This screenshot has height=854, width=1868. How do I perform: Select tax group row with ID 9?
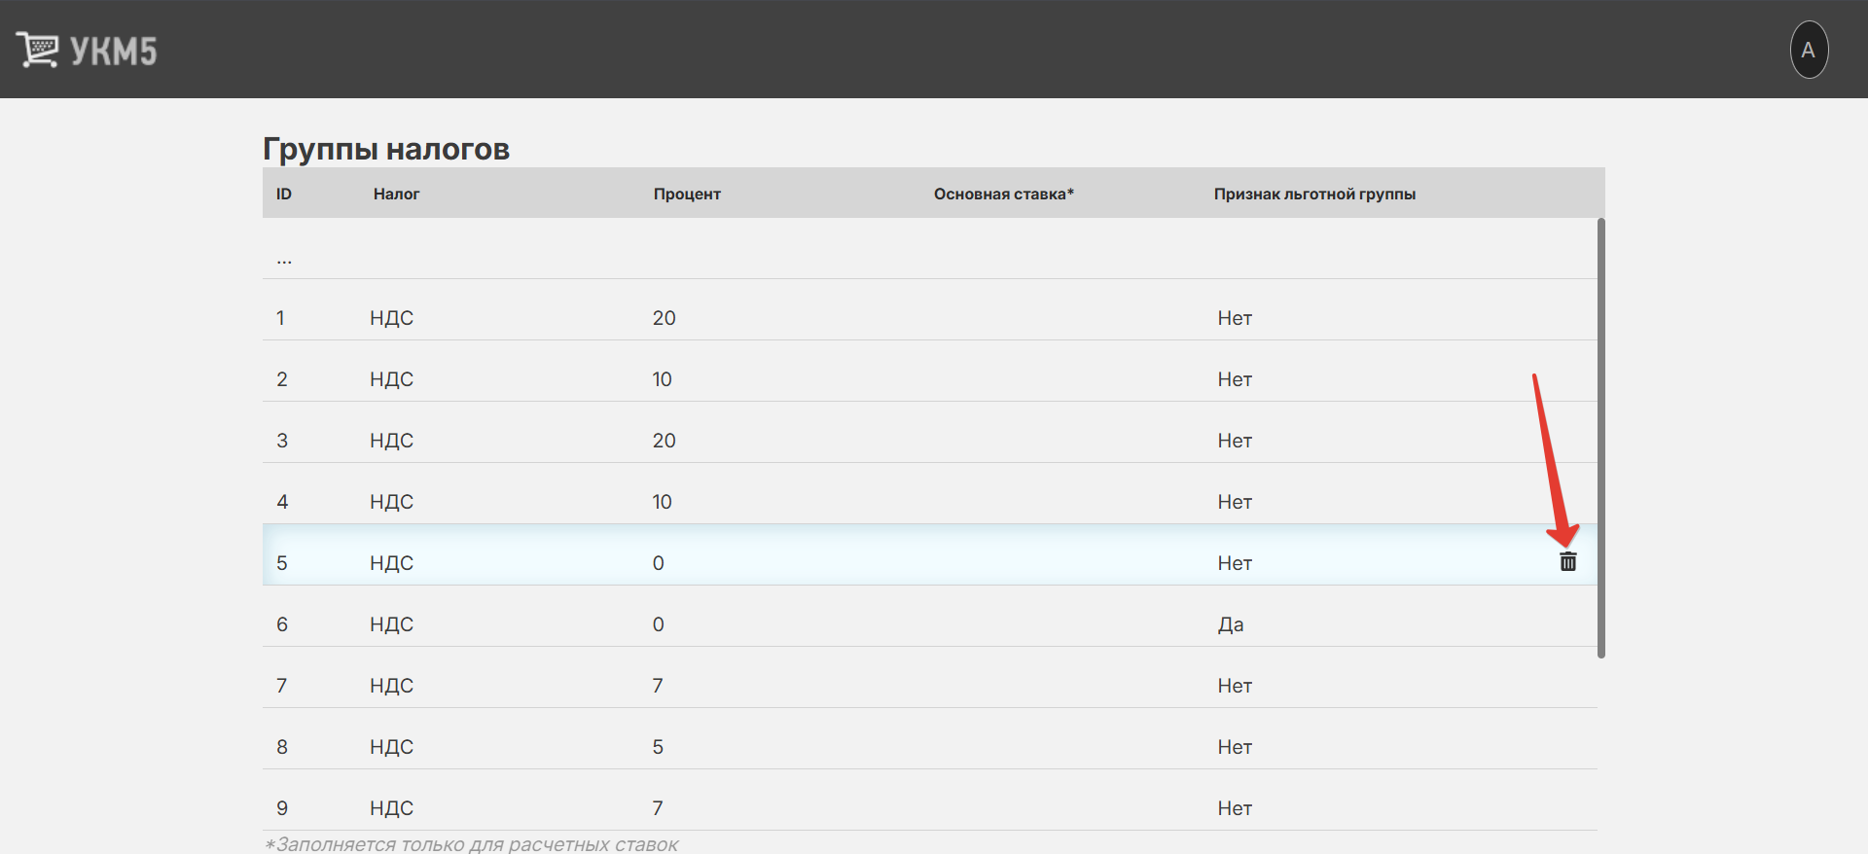(282, 808)
